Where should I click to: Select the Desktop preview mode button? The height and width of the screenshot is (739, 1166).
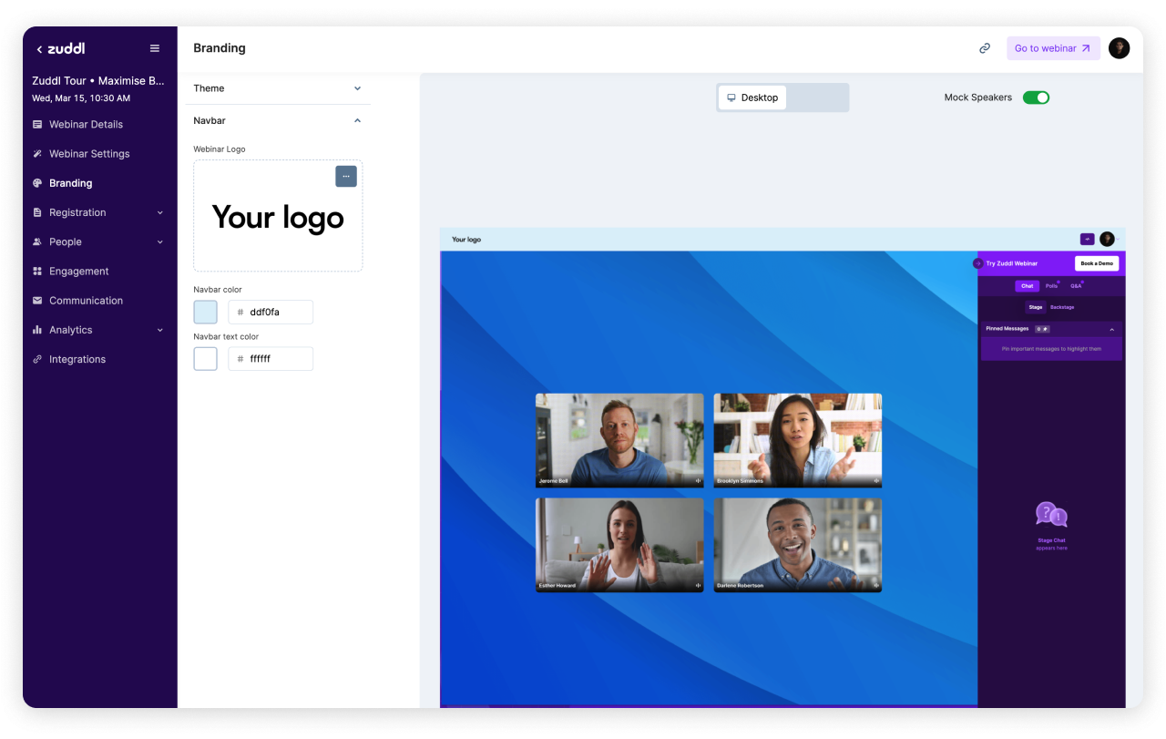pos(752,98)
